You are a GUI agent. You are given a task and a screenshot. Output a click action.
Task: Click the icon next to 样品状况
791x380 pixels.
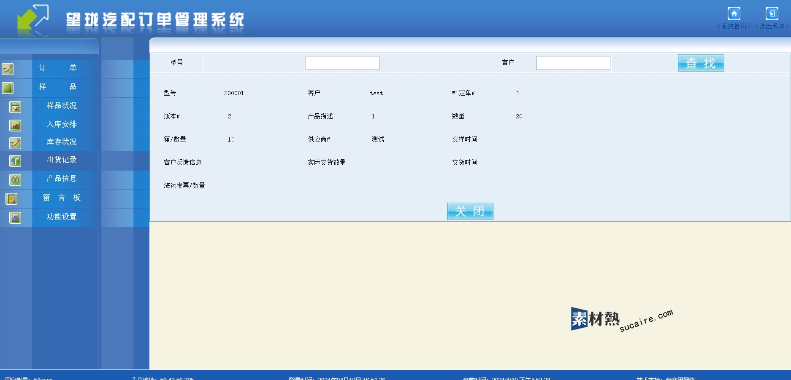(15, 107)
